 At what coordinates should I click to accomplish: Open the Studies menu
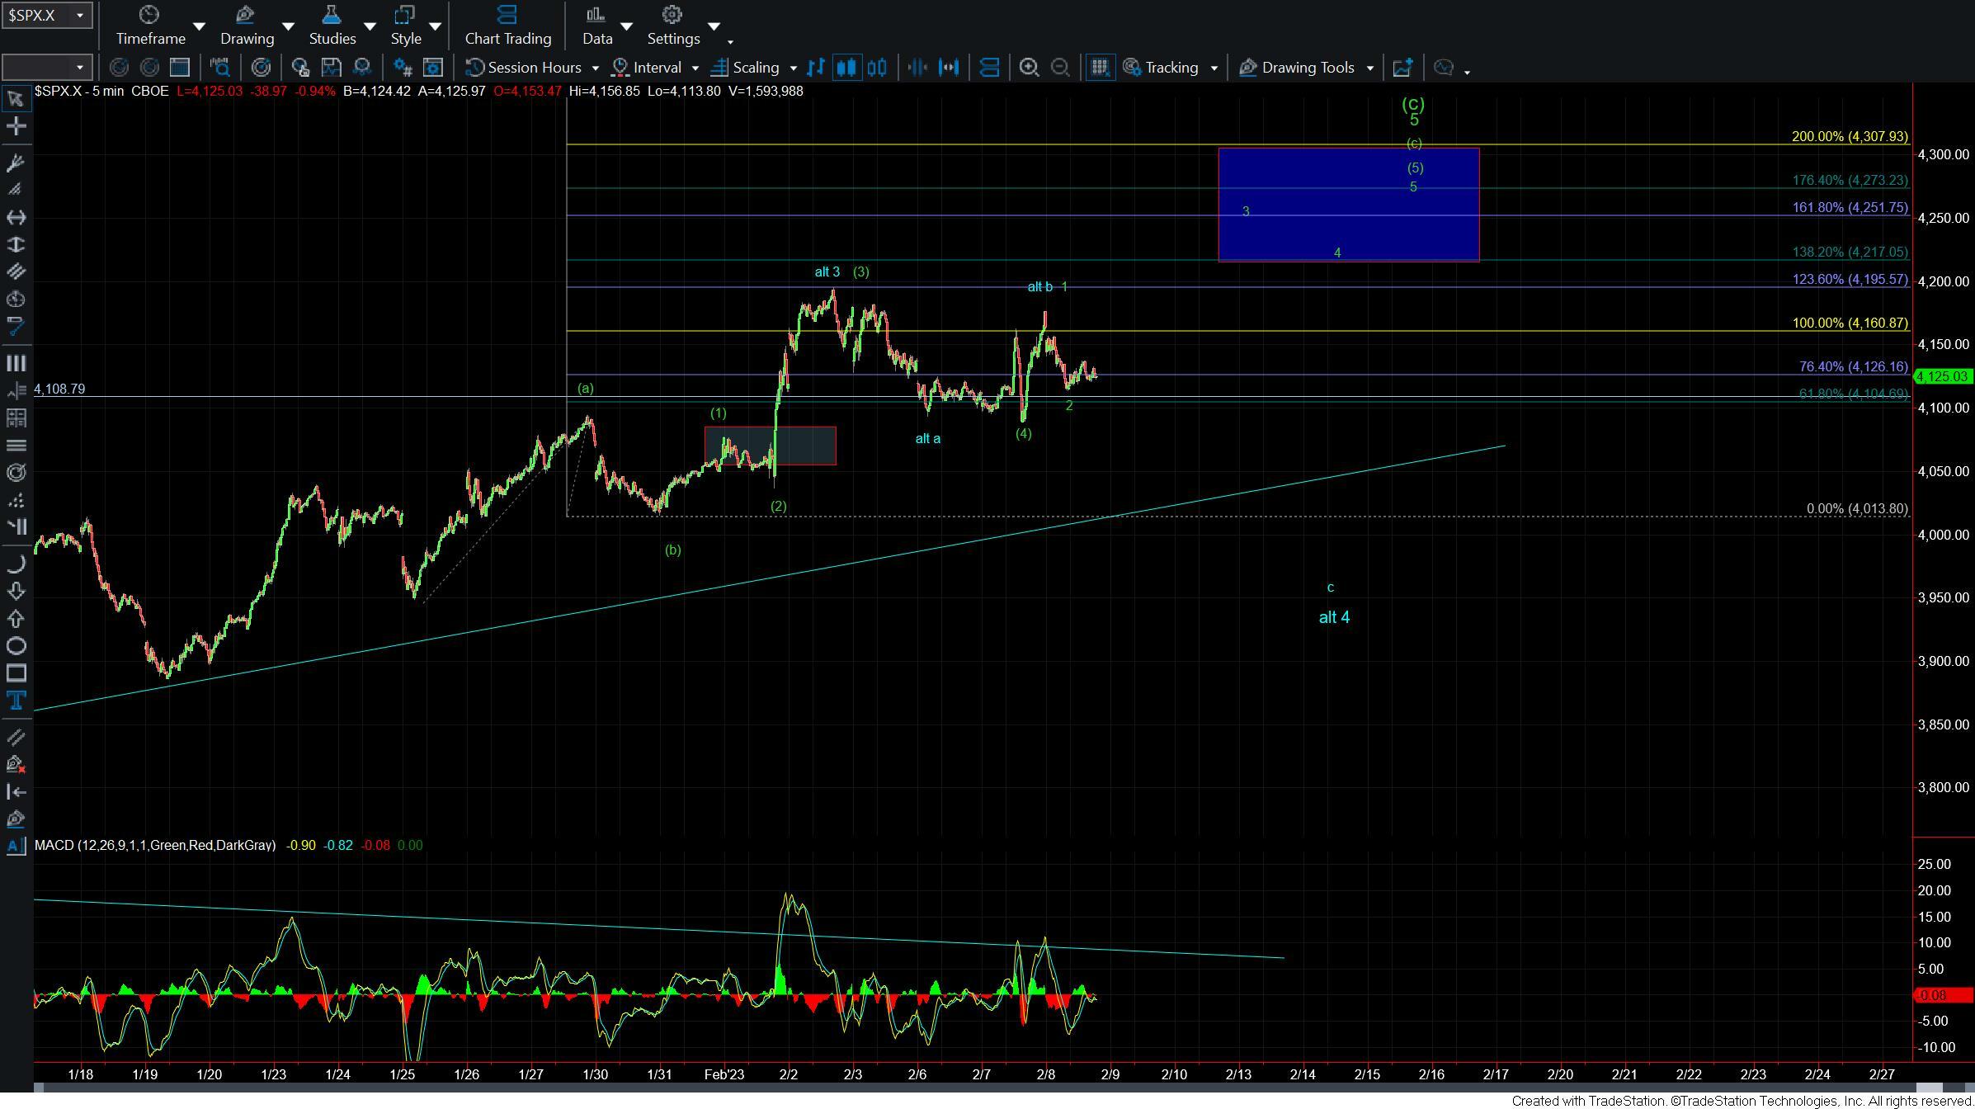[x=332, y=26]
